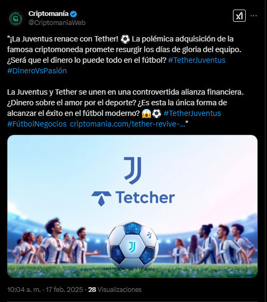Open #TetherJuventus hashtag after the scream emoji

pyautogui.click(x=192, y=113)
